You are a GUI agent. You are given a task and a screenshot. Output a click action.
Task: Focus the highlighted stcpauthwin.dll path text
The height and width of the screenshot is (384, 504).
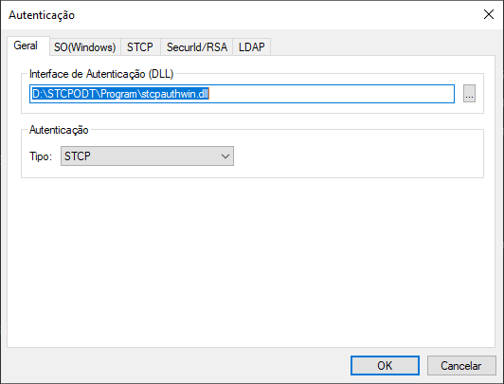[x=120, y=94]
